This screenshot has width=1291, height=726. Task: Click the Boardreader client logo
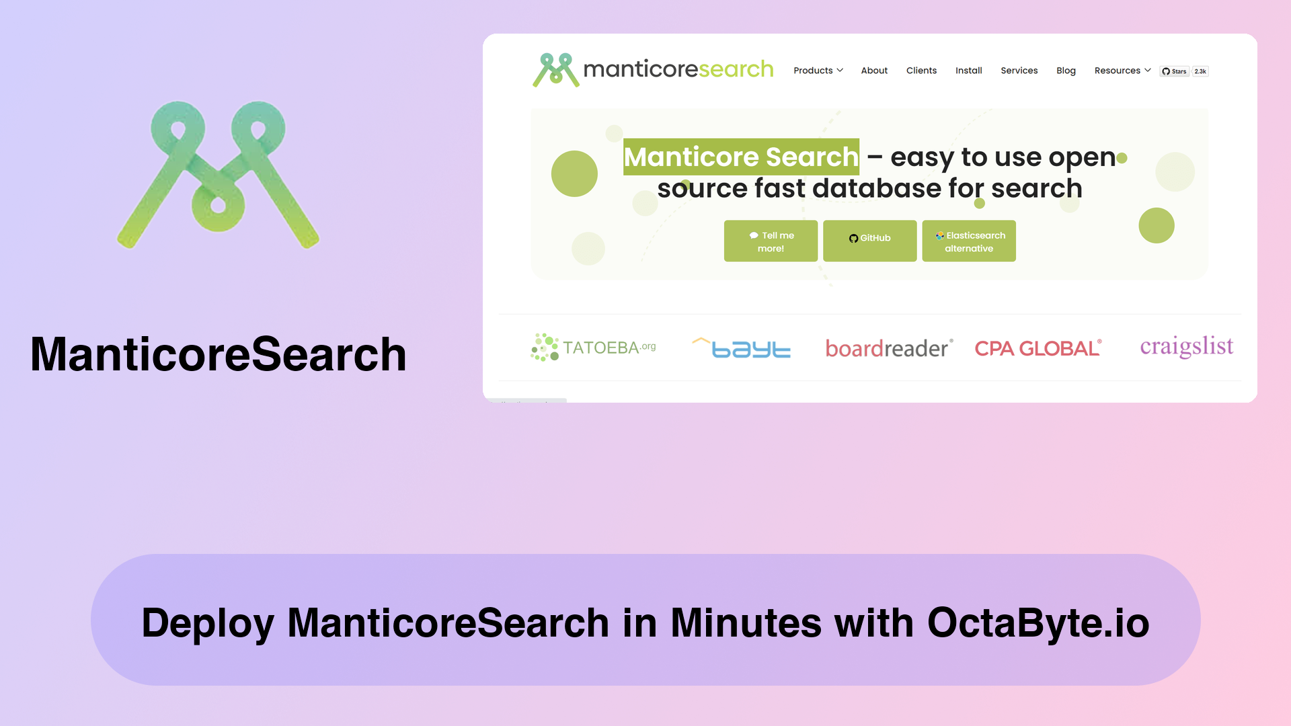click(887, 347)
